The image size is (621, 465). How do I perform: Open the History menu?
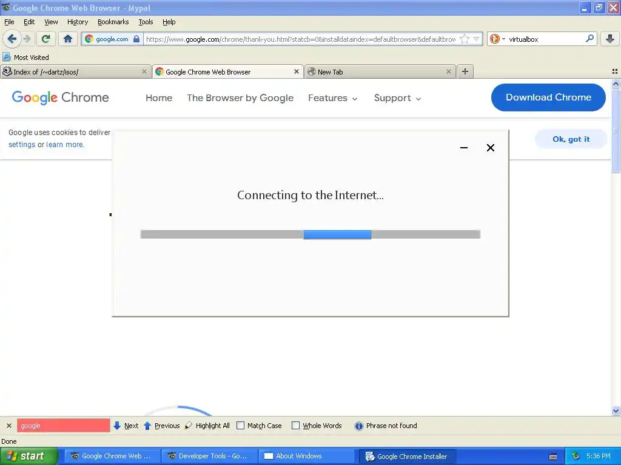click(77, 22)
